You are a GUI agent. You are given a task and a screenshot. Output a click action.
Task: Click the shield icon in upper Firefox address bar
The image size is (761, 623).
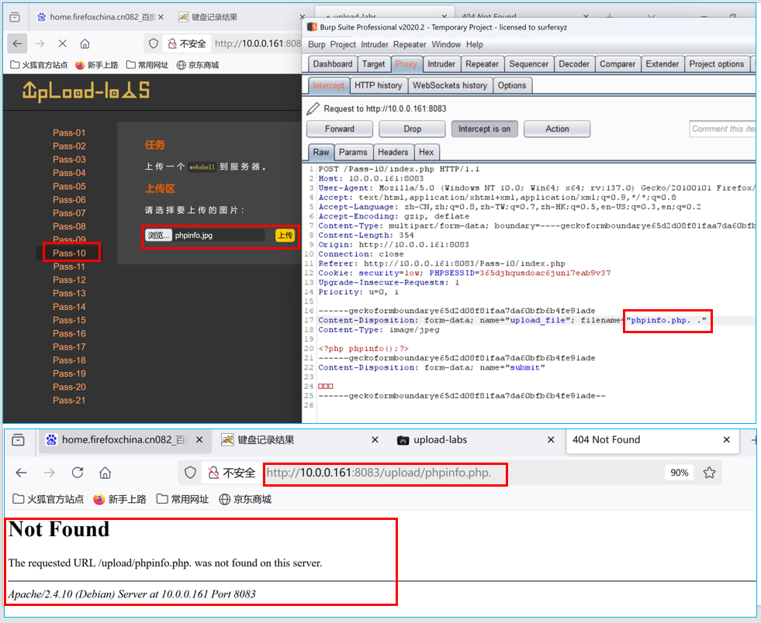pos(154,43)
